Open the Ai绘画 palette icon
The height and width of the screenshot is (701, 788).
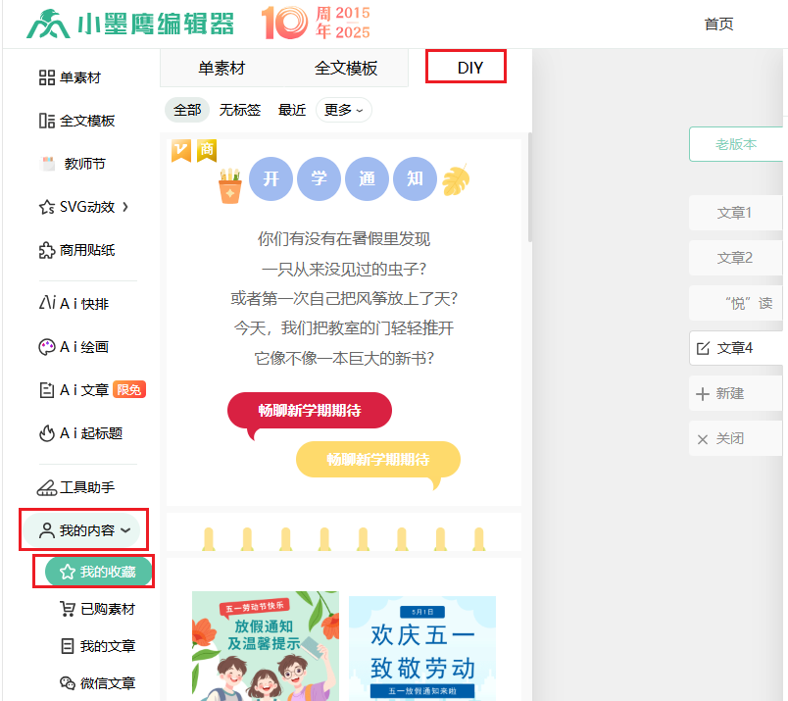[x=46, y=346]
